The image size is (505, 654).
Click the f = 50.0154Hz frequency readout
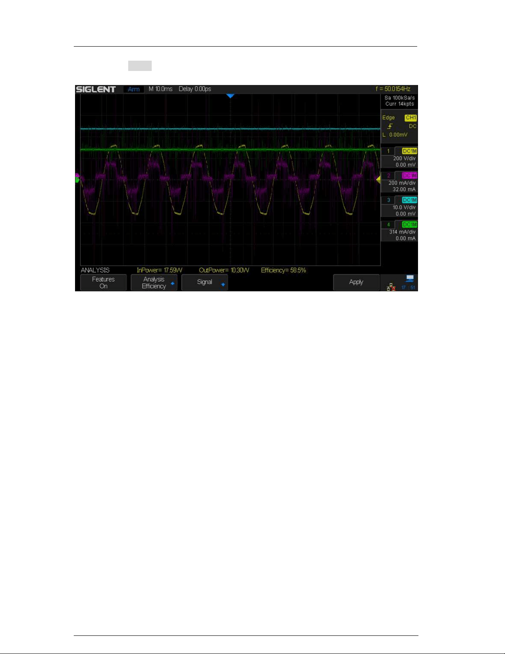pos(393,89)
